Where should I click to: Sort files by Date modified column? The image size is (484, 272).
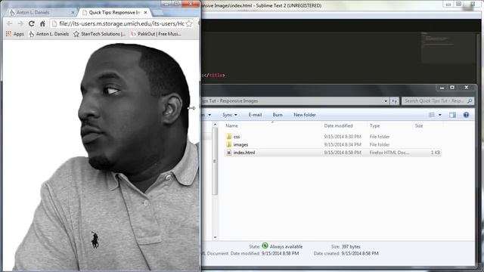click(338, 126)
